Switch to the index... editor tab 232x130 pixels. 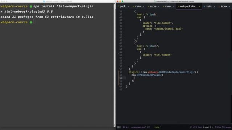(224, 6)
